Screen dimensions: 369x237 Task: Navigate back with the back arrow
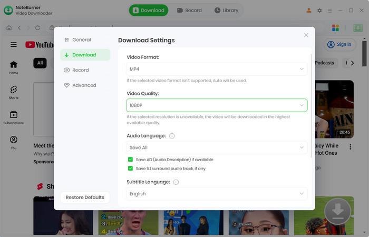click(x=20, y=28)
